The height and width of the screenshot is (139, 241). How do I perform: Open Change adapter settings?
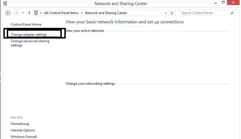(x=29, y=35)
